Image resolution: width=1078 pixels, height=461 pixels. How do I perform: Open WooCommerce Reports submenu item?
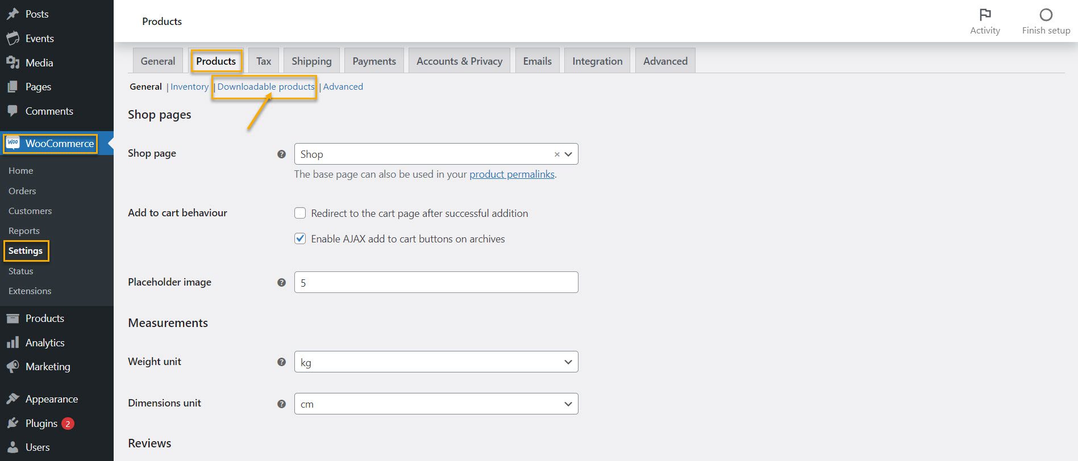[24, 230]
